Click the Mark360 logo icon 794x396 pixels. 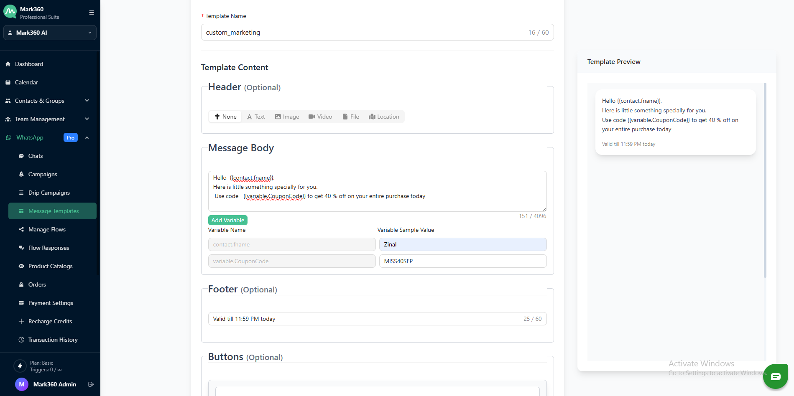click(x=10, y=12)
